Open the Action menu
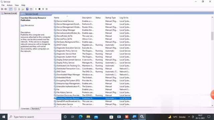The height and width of the screenshot is (120, 214). click(10, 5)
